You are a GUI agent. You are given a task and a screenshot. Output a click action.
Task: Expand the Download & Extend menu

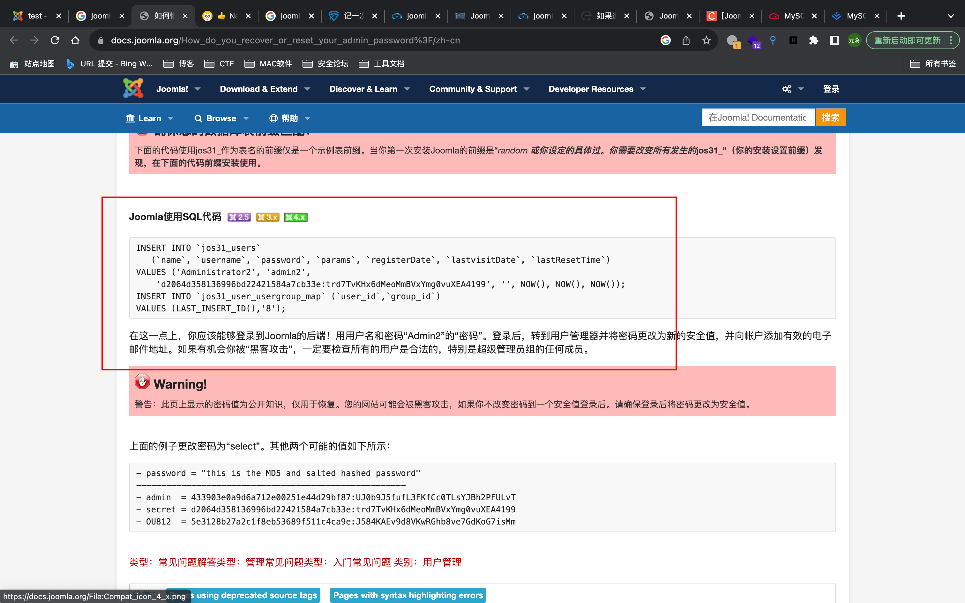pos(265,89)
